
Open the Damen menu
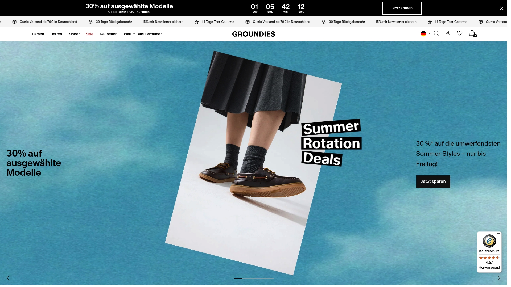(38, 34)
